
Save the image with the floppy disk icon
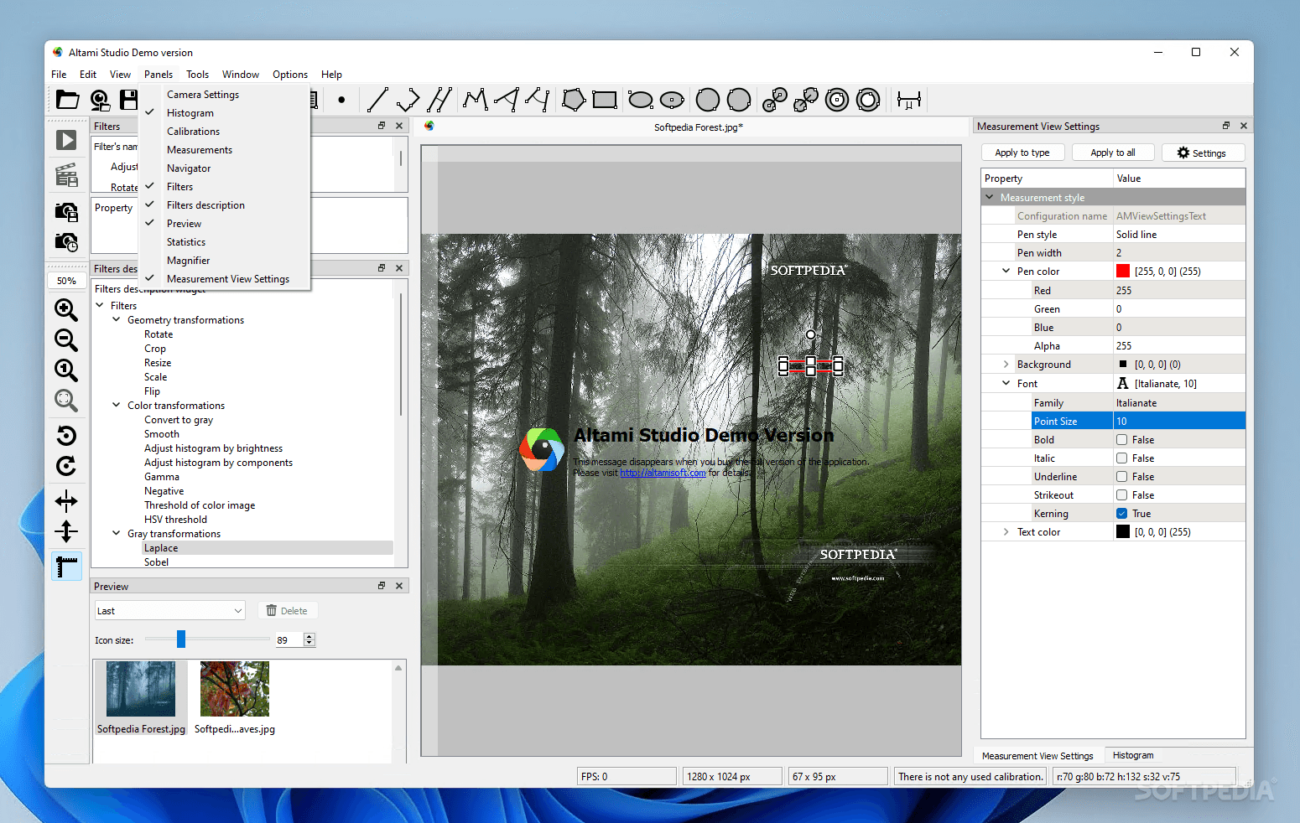pos(128,100)
